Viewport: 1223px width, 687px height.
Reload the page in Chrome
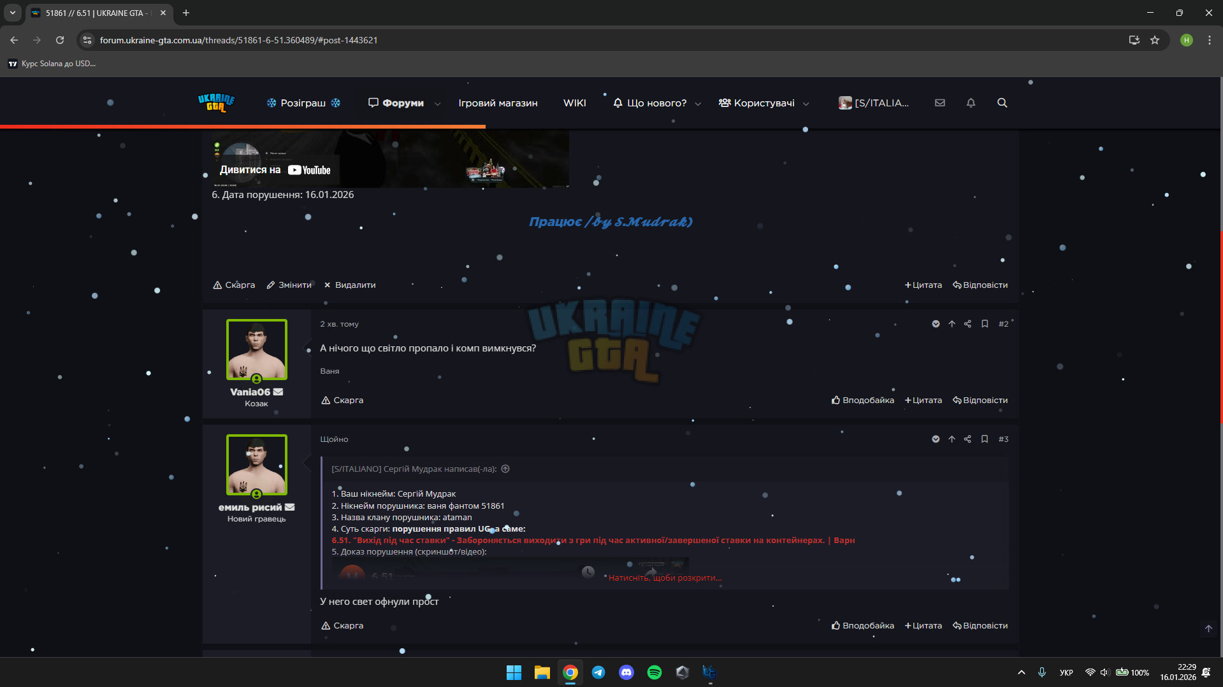[x=60, y=40]
